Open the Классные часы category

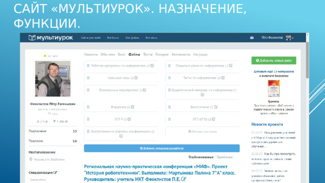[x=120, y=78]
